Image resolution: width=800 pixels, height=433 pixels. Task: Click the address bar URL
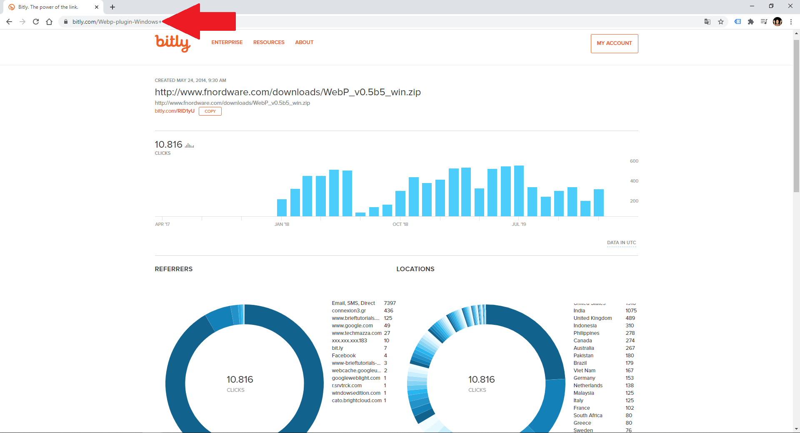point(117,22)
